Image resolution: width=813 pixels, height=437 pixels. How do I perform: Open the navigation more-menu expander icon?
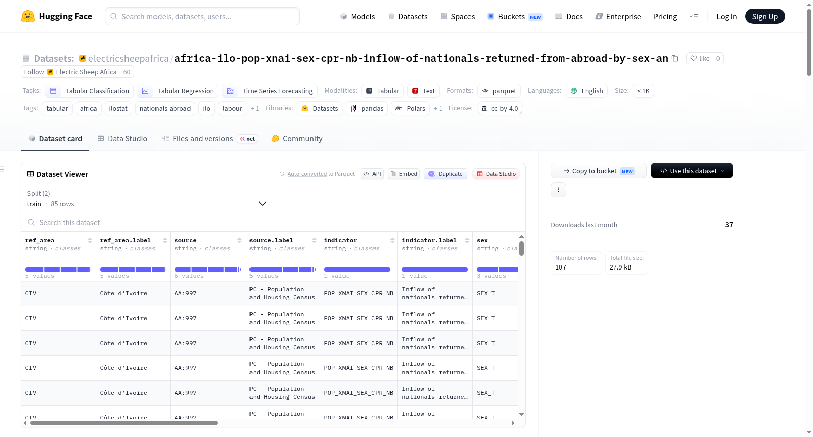point(694,16)
